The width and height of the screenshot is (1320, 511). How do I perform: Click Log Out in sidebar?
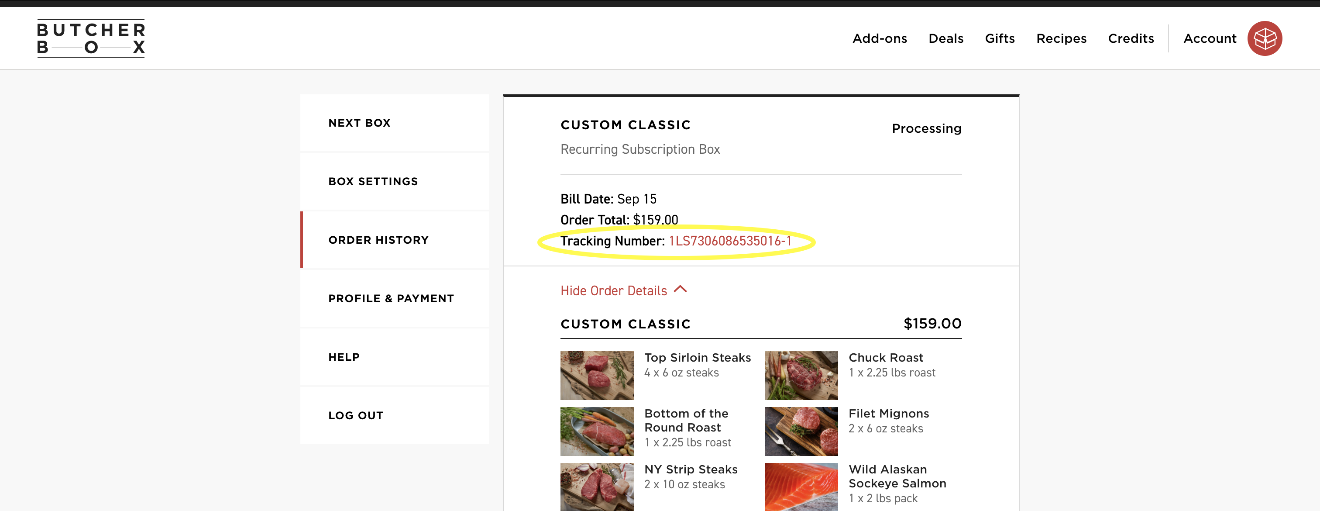click(x=356, y=415)
